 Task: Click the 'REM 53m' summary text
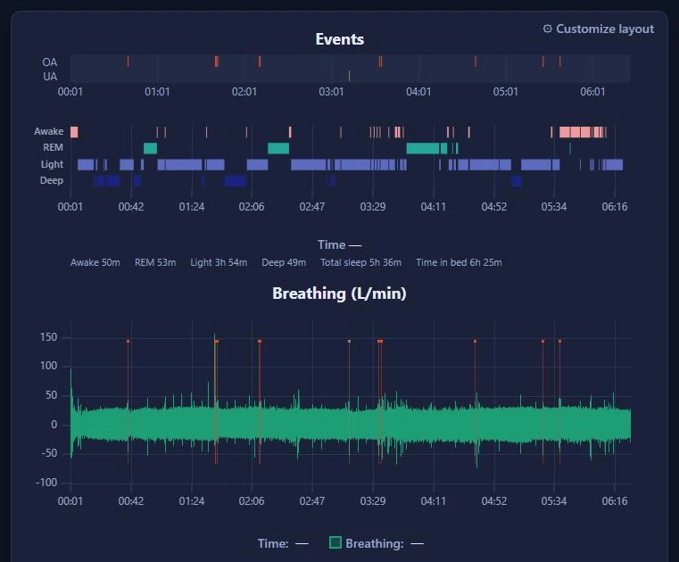[155, 262]
